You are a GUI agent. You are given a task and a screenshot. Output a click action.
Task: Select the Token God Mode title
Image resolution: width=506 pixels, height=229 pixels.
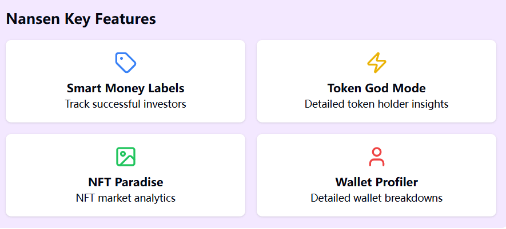click(x=376, y=88)
